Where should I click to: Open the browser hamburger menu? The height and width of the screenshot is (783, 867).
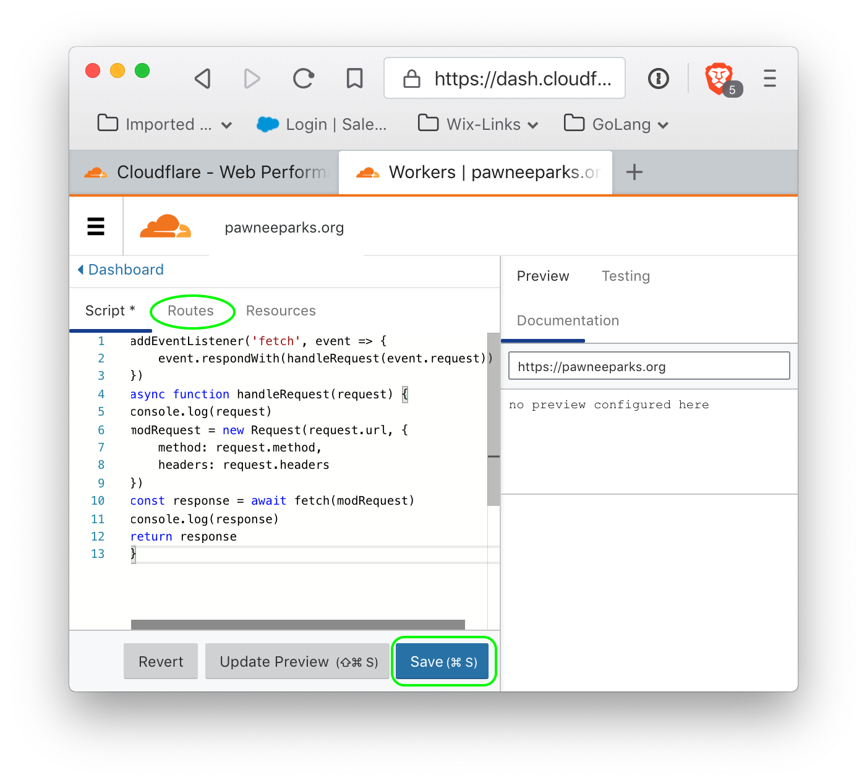(770, 79)
